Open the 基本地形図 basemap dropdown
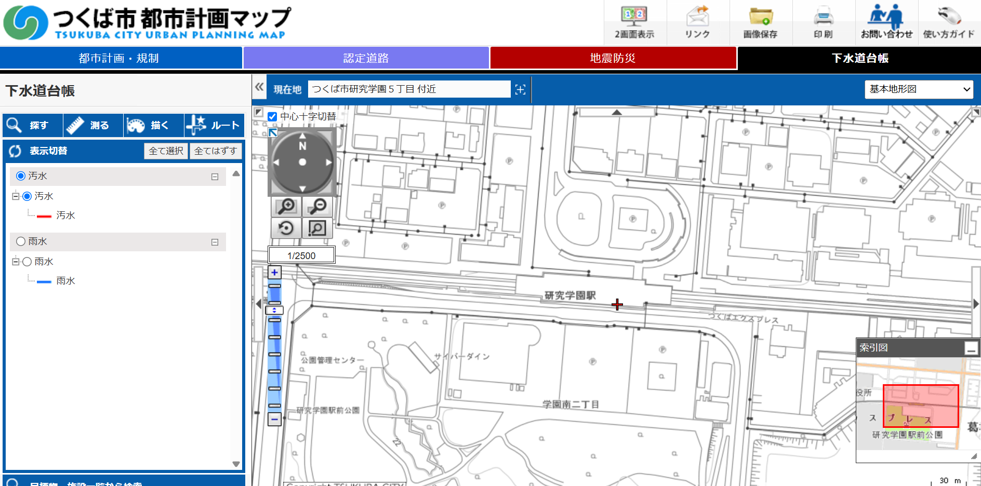The image size is (981, 486). [919, 89]
